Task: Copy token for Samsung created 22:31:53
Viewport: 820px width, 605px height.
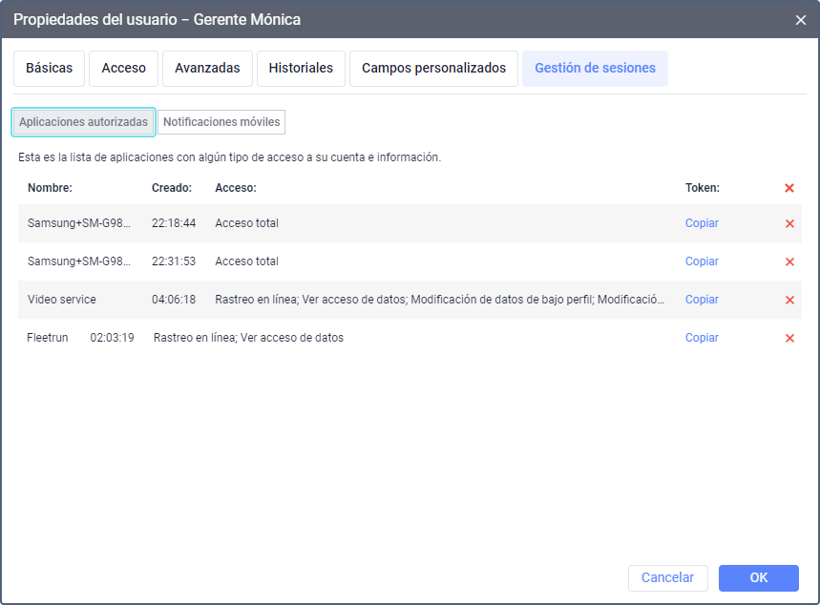Action: point(702,261)
